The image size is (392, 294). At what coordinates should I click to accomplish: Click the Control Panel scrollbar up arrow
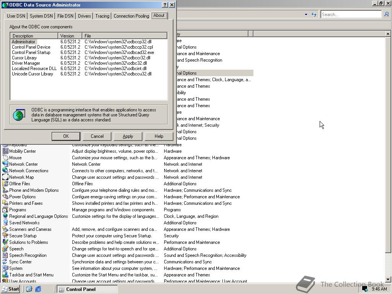coord(388,34)
